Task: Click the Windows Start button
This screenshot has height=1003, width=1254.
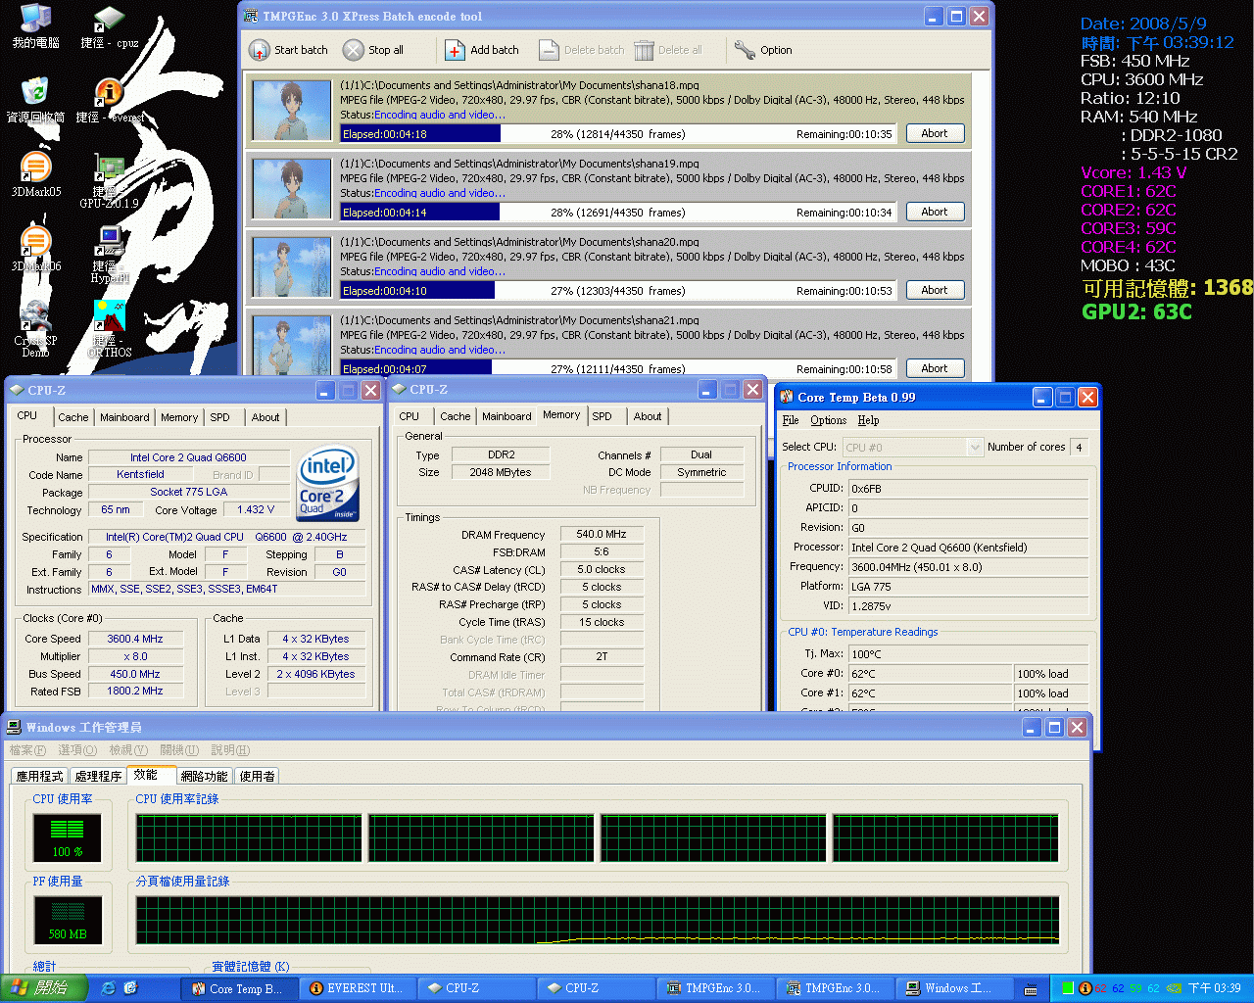Action: coord(44,988)
